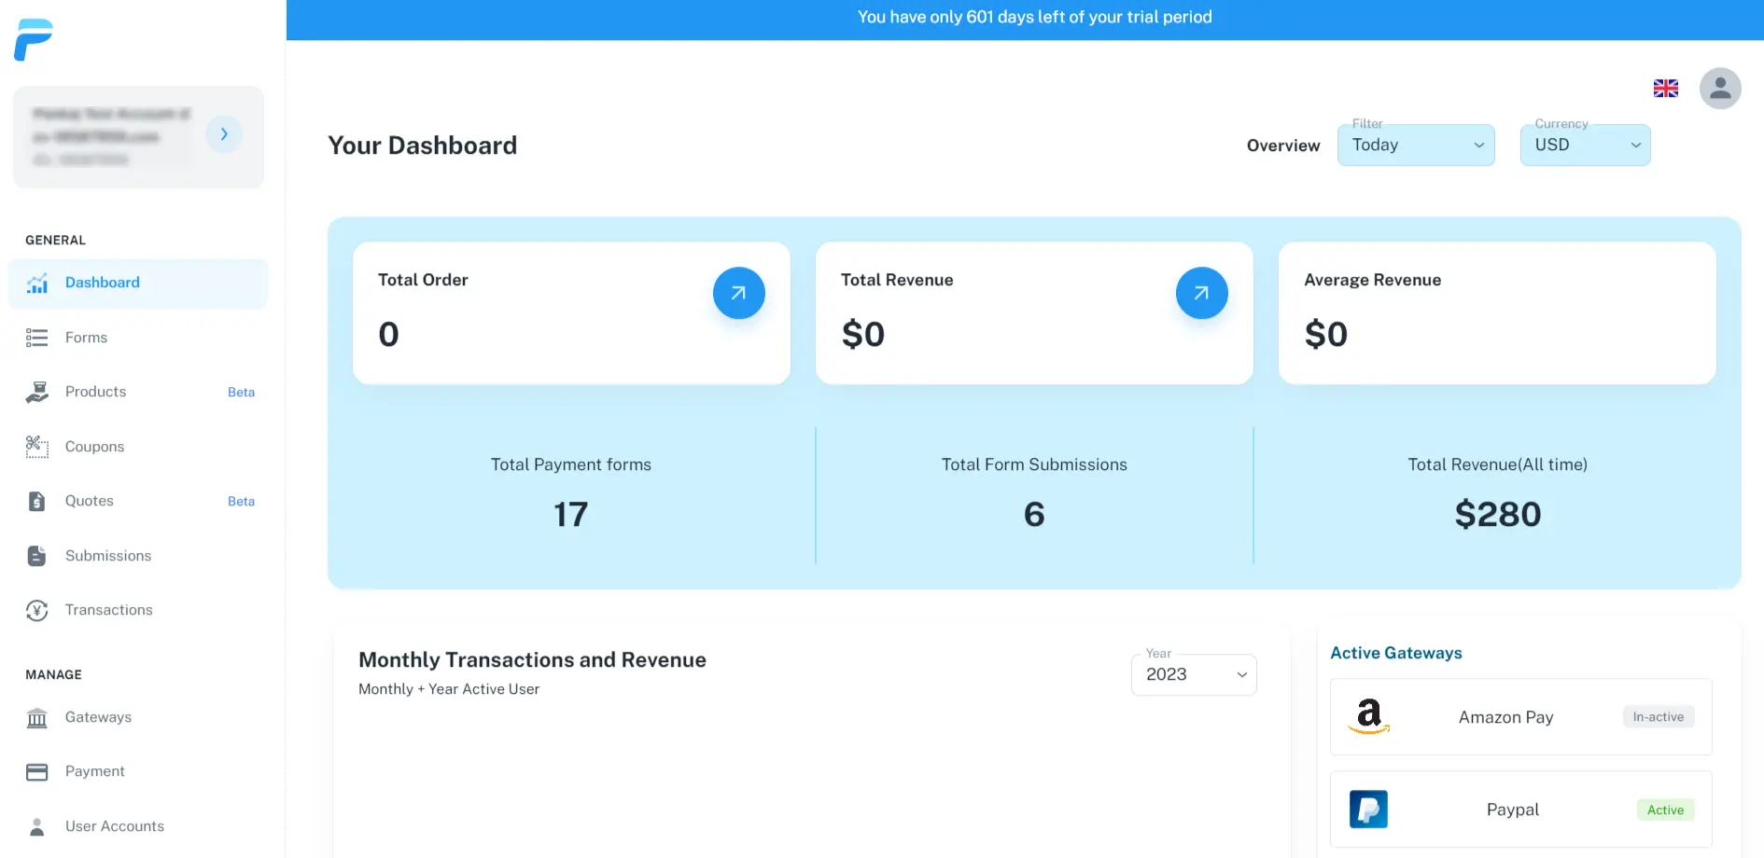Open Total Revenue details arrow
1764x858 pixels.
tap(1201, 293)
